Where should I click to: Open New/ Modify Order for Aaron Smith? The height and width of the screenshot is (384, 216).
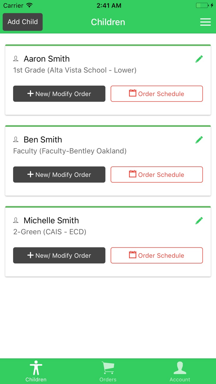coord(59,94)
